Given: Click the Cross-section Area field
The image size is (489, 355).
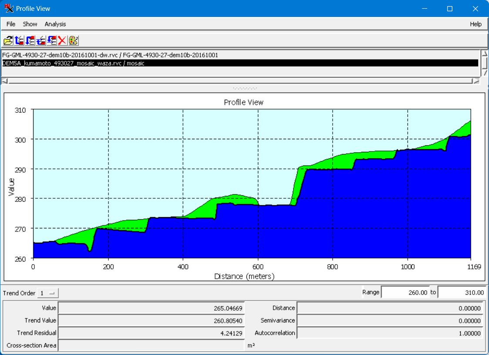Looking at the screenshot, I should [x=151, y=345].
